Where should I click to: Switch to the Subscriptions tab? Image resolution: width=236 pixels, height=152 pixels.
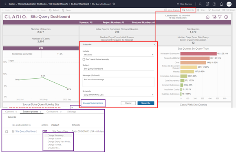tap(32, 112)
